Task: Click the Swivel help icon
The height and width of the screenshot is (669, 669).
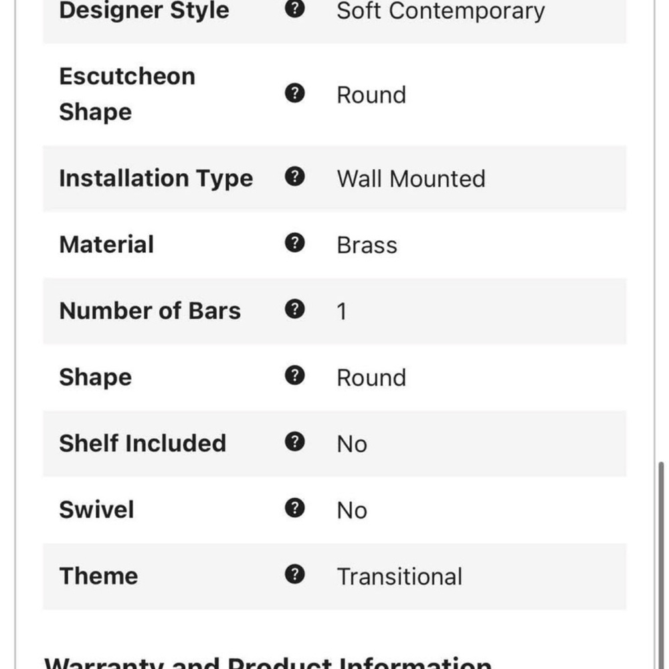Action: tap(294, 508)
